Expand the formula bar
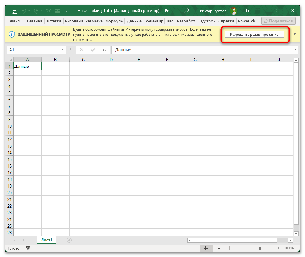Viewport: 305px width, 257px height. [x=295, y=50]
